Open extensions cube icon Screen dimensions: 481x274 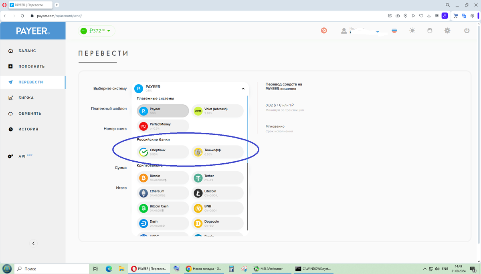[x=473, y=16]
